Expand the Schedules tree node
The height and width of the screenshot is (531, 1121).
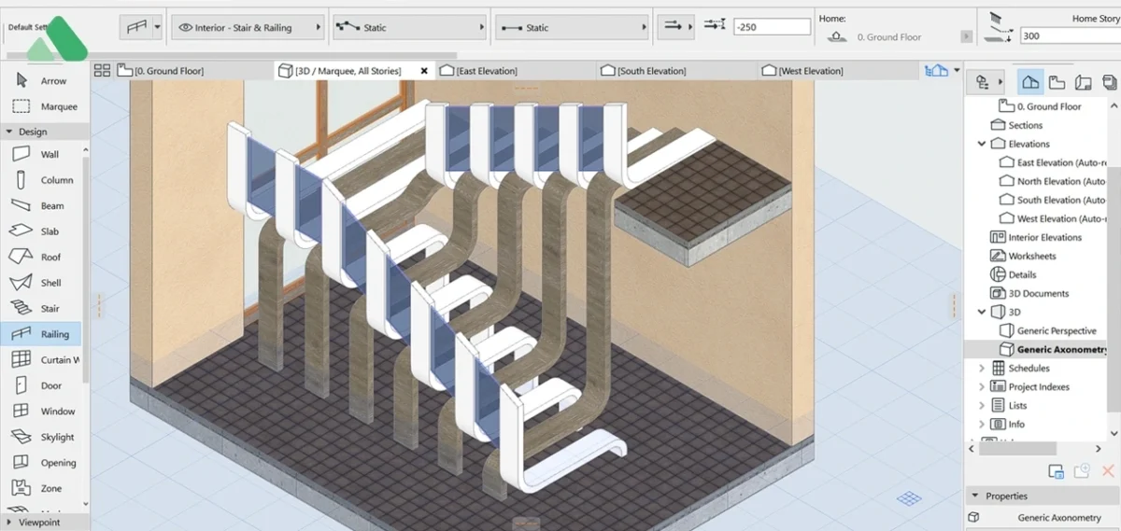click(982, 369)
